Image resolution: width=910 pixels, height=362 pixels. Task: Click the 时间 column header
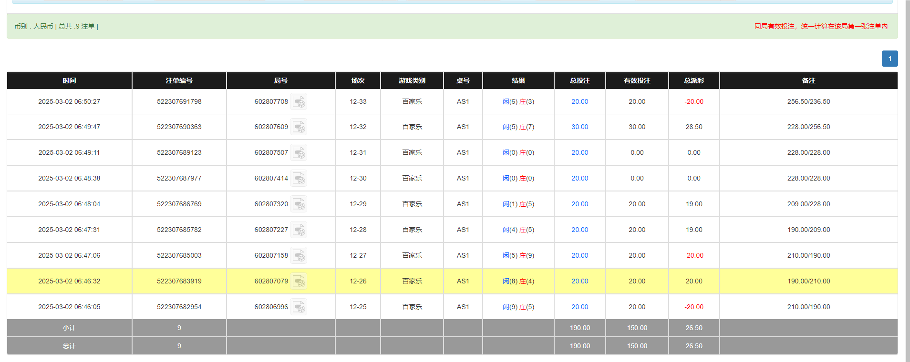pyautogui.click(x=69, y=80)
